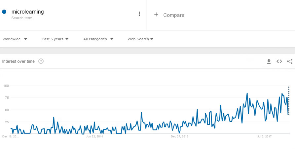Click the Jul 2, 2017 axis date label
This screenshot has width=295, height=149.
[x=264, y=136]
